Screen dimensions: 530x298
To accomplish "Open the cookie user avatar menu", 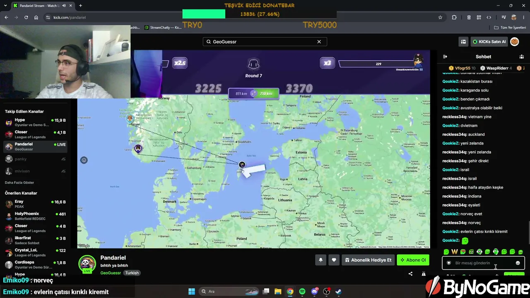I will coord(515,42).
